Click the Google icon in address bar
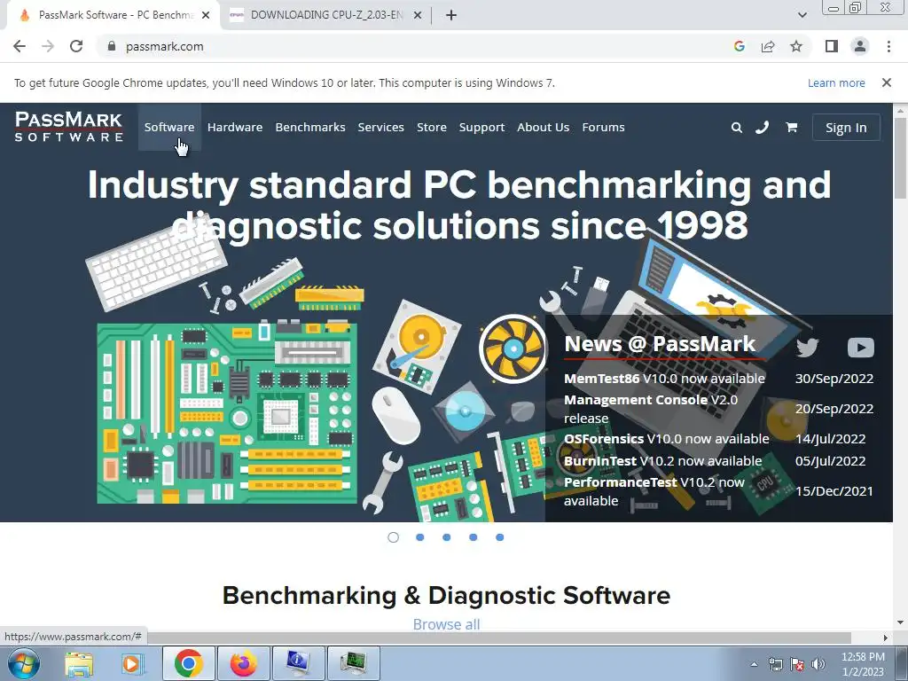 pyautogui.click(x=739, y=46)
